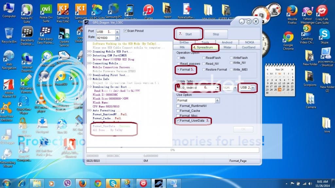Screen dimensions: 335x188
Task: Switch to the Spreadtrum tab
Action: tap(205, 47)
